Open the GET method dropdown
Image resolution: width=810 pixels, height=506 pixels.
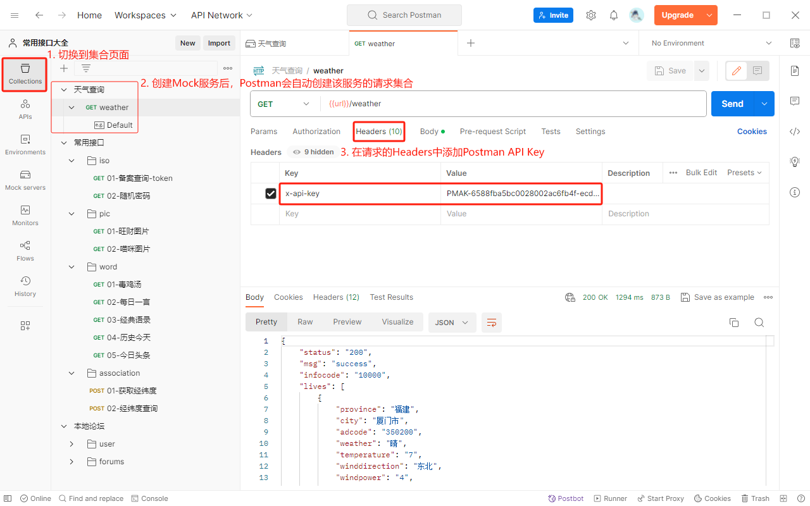click(284, 104)
